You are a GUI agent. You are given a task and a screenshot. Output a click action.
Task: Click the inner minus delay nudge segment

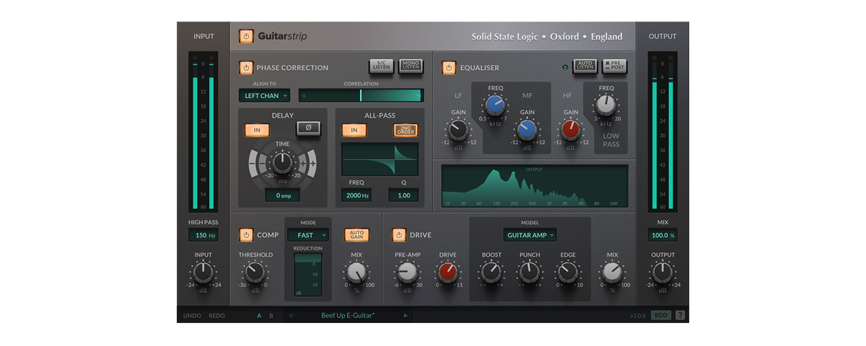click(x=263, y=164)
